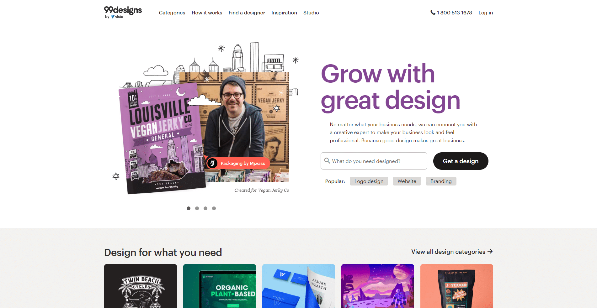Click the phone icon beside 1 800 513 1678
The height and width of the screenshot is (308, 597).
(433, 13)
